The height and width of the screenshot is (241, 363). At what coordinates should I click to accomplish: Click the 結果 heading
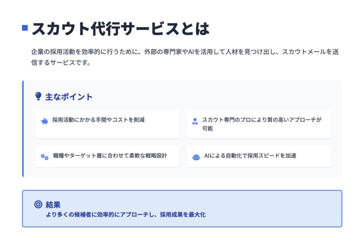point(53,204)
